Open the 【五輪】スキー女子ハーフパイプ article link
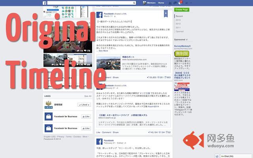253x158 pixels. coord(123,115)
